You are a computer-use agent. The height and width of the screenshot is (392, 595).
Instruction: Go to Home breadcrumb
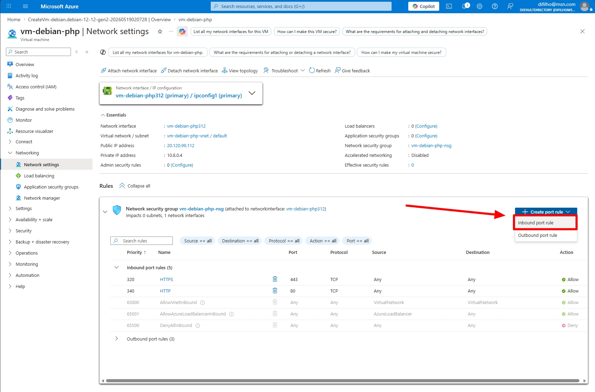tap(14, 19)
